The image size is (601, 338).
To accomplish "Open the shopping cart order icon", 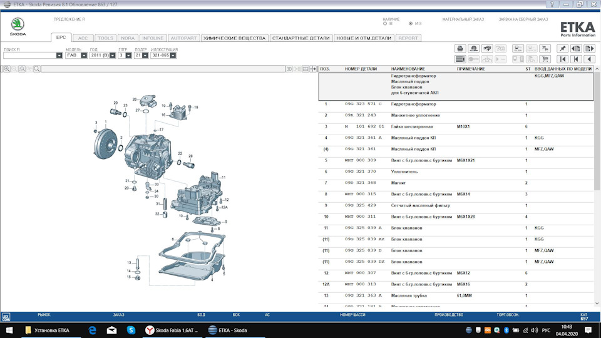I will 545,59.
